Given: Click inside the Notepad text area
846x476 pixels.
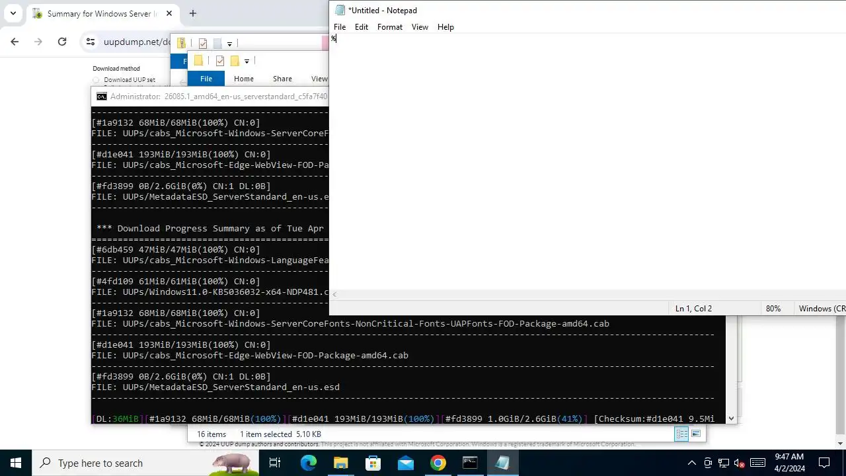Looking at the screenshot, I should coord(588,162).
